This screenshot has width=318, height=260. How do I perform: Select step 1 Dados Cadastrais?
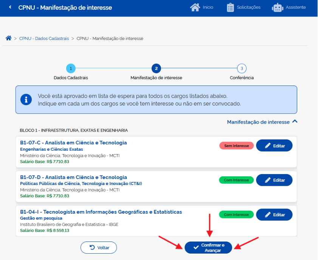(x=71, y=69)
